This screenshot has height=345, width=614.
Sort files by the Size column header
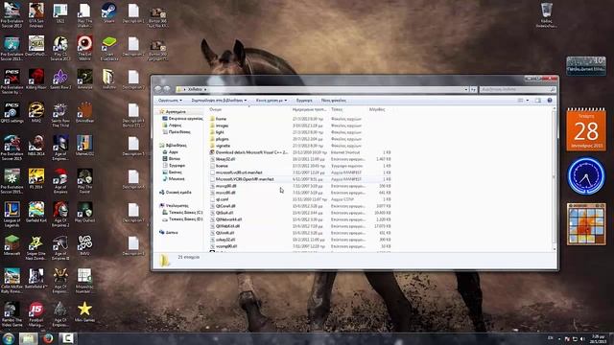coord(377,109)
